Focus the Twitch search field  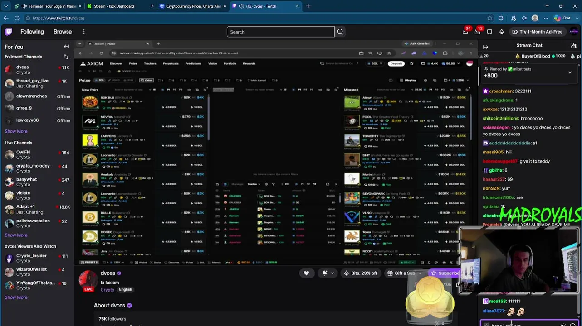coord(281,32)
